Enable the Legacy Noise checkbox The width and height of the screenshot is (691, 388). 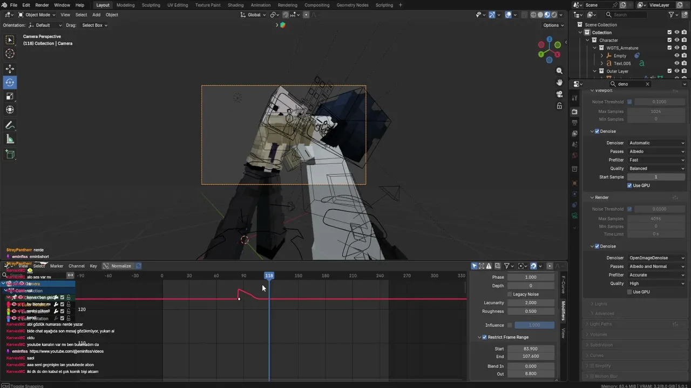pos(510,294)
